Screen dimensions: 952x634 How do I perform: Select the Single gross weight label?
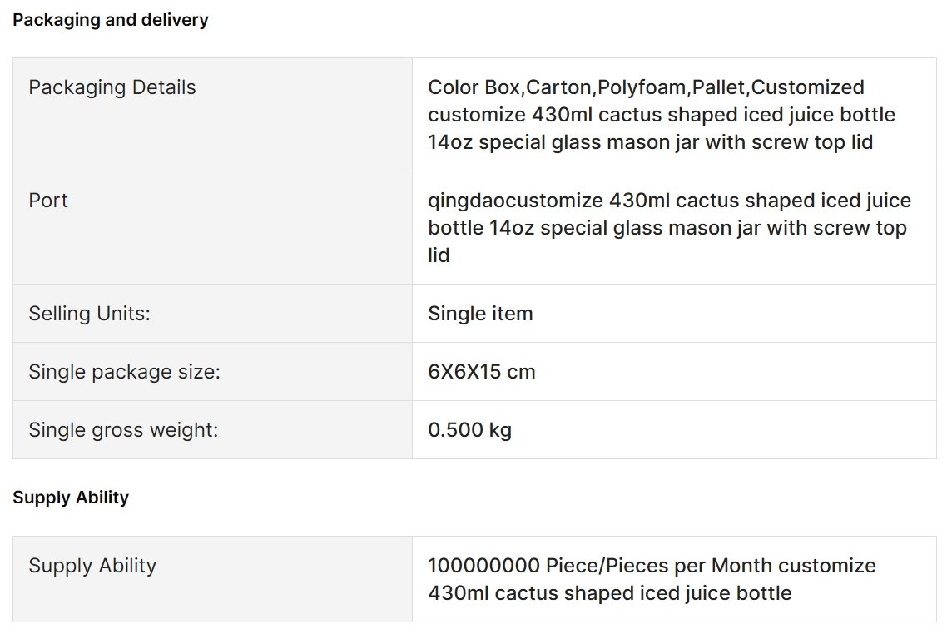click(x=123, y=430)
